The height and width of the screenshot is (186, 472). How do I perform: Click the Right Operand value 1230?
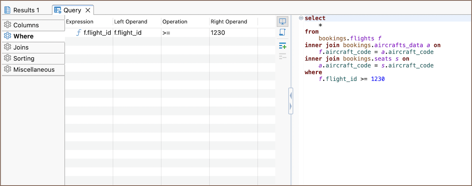coord(218,33)
